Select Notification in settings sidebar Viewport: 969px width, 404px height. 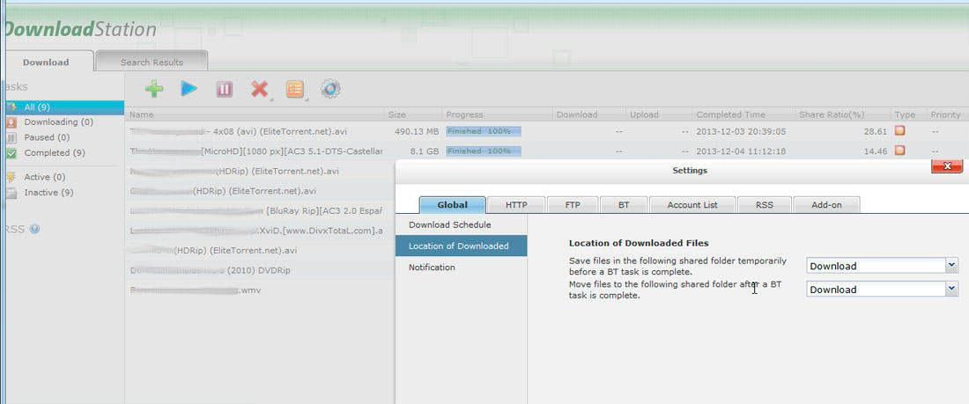point(461,268)
